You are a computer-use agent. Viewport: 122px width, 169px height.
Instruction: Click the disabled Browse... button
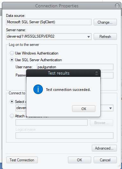tap(101, 123)
